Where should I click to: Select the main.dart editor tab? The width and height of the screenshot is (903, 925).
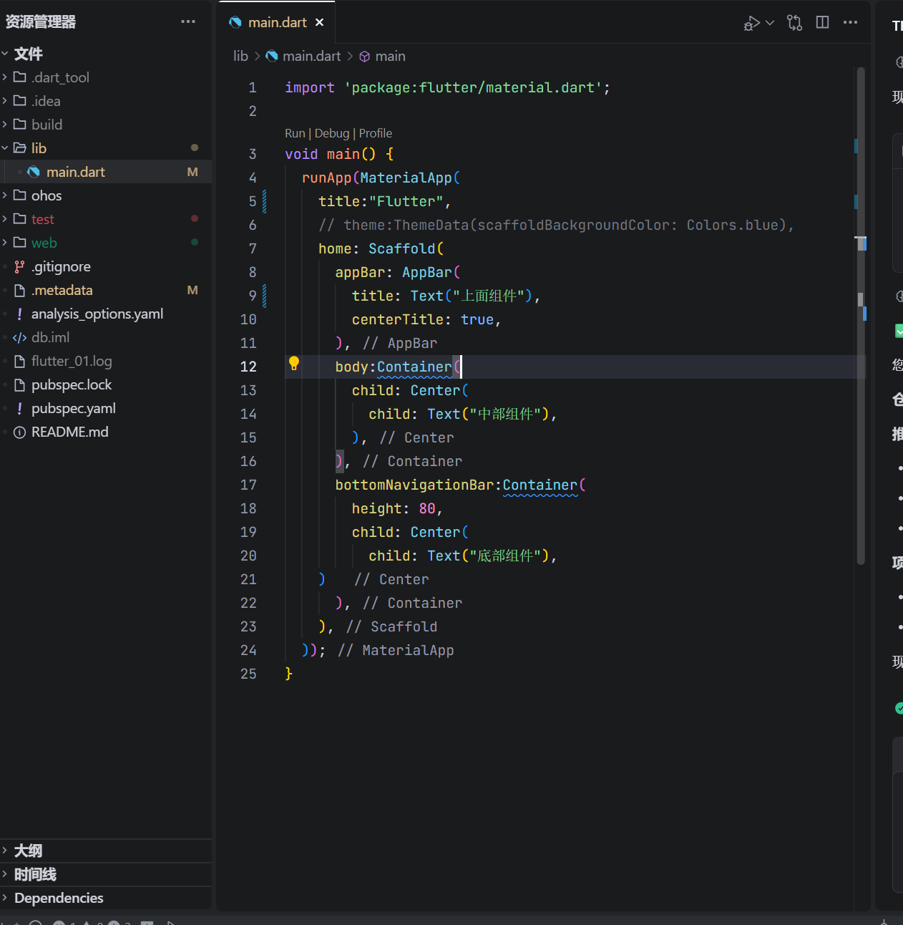coord(277,22)
